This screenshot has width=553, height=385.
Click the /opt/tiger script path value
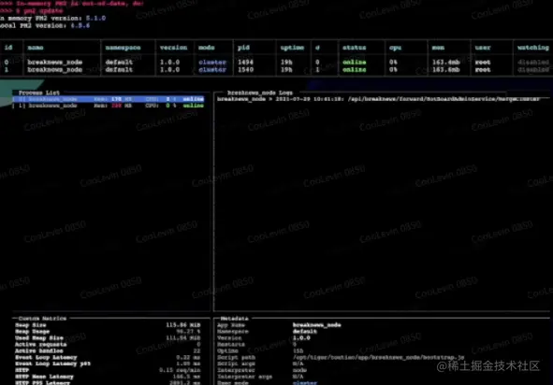378,357
